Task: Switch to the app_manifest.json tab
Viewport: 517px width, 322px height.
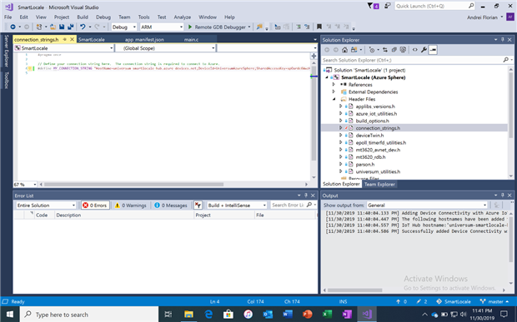Action: (x=144, y=39)
